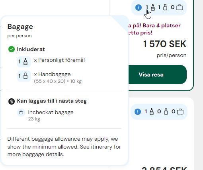Click personal item icon in second card summary
Screen dimensions: 203x170
(x=152, y=112)
